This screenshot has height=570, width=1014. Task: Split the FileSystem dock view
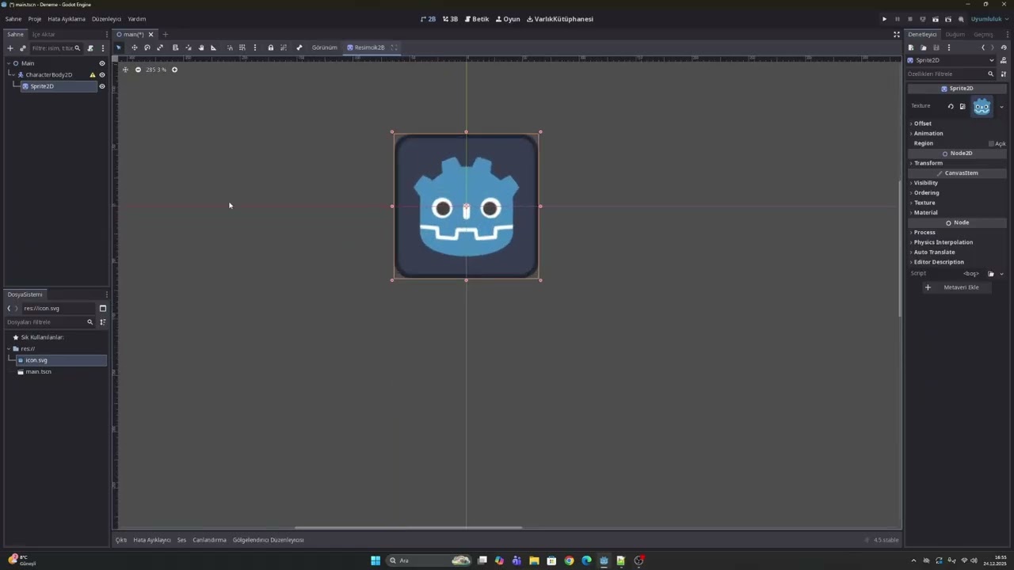click(x=102, y=309)
